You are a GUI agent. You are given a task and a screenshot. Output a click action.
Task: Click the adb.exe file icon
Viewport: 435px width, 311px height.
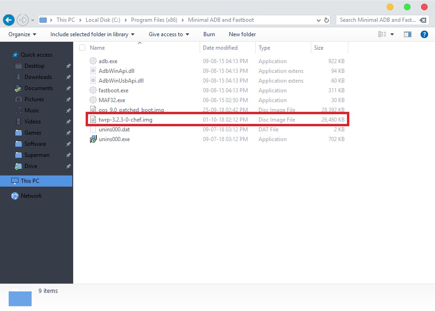tap(93, 61)
